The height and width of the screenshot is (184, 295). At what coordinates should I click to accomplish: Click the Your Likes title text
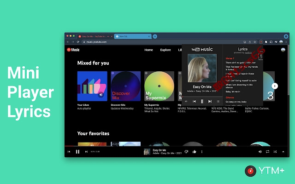(83, 105)
